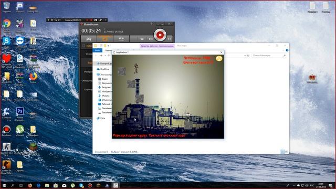Open Counter-Strike Global Offensive desktop shortcut
Screen dimensions: 336x189
tap(6, 167)
